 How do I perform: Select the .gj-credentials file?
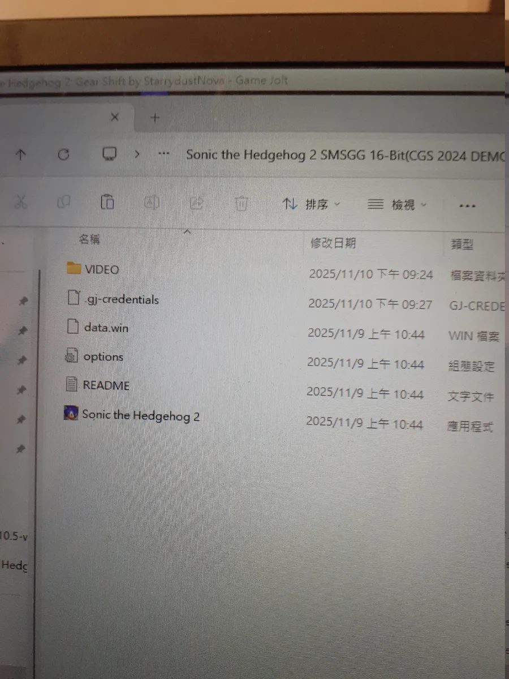[x=121, y=299]
